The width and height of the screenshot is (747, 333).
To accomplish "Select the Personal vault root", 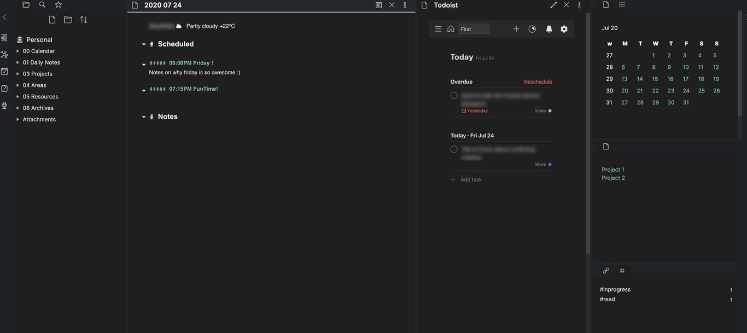I will [39, 39].
